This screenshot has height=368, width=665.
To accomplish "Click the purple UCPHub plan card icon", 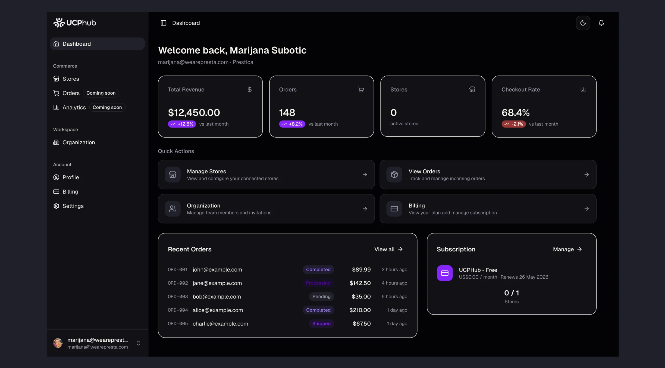I will point(445,273).
